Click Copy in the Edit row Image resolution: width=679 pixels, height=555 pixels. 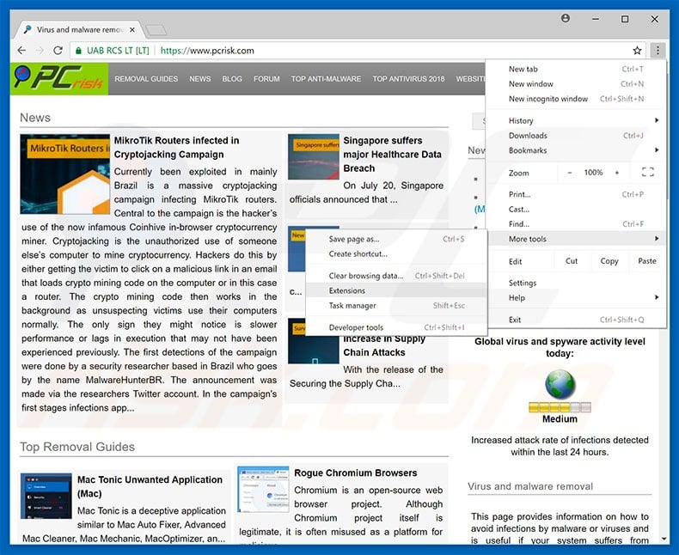pyautogui.click(x=609, y=260)
